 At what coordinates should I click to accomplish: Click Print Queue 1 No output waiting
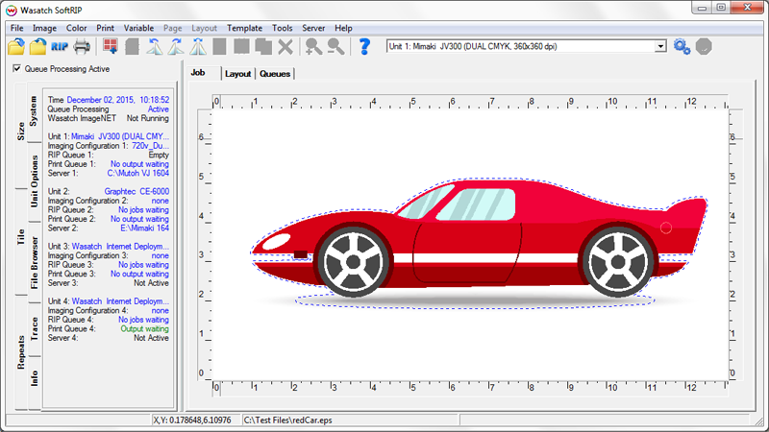[x=139, y=163]
